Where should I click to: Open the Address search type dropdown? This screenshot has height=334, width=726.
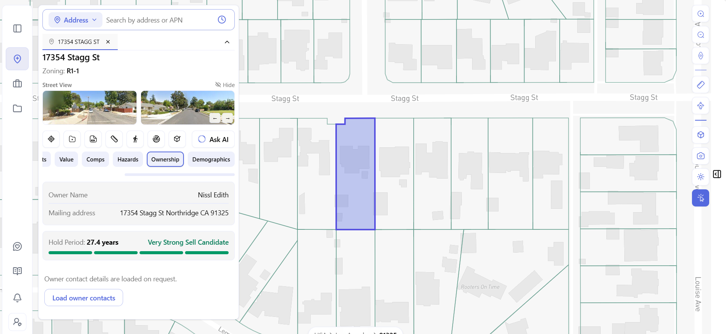point(75,20)
